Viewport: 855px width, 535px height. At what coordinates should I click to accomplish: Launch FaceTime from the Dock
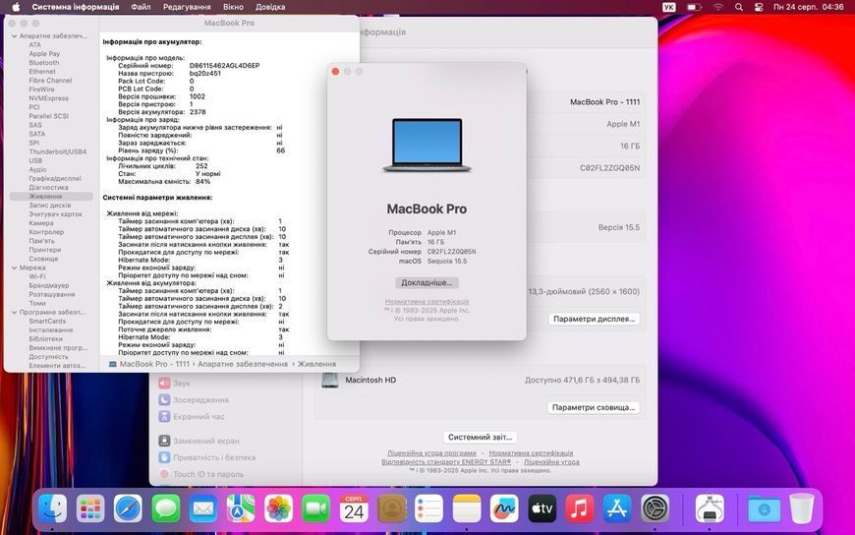(x=316, y=508)
